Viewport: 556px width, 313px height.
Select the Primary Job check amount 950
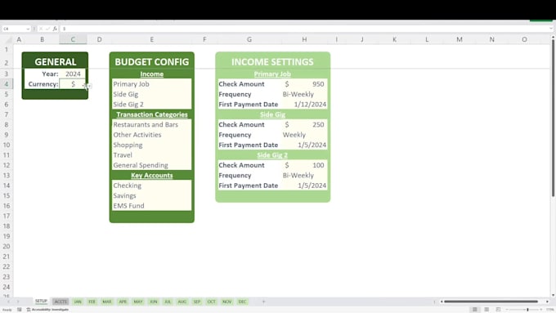(x=304, y=84)
